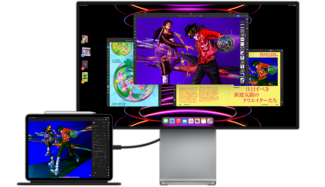
Task: Open the Notes app in the dock
Action: 203,122
